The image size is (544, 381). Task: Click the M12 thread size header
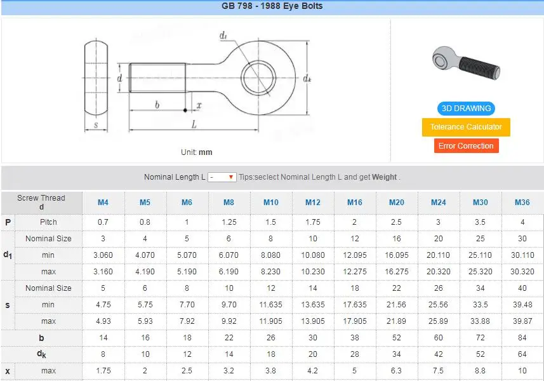coord(312,203)
